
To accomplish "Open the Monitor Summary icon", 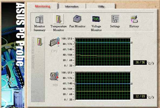I will [39, 19].
